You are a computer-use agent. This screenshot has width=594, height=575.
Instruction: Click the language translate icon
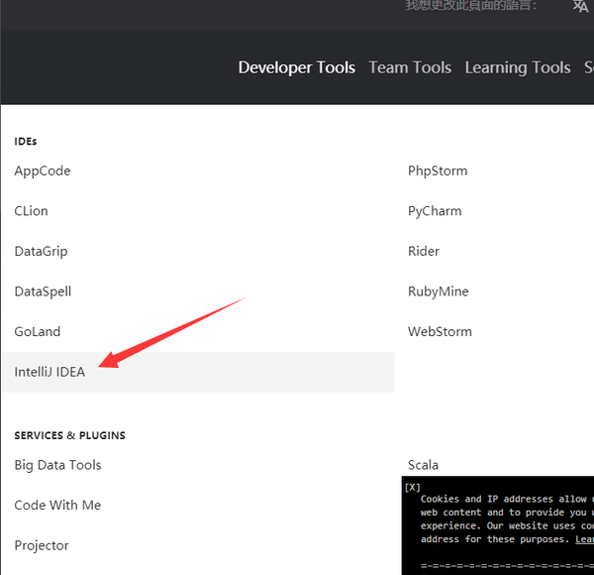pyautogui.click(x=580, y=6)
